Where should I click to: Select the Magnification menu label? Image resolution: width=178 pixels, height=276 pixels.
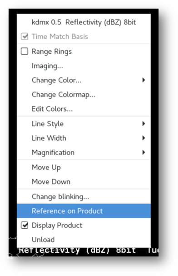(x=53, y=153)
